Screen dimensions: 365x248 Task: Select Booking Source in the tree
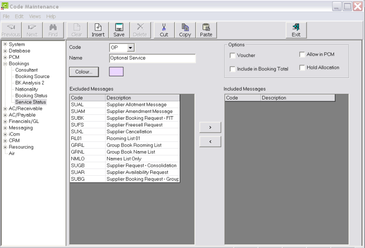pyautogui.click(x=32, y=76)
